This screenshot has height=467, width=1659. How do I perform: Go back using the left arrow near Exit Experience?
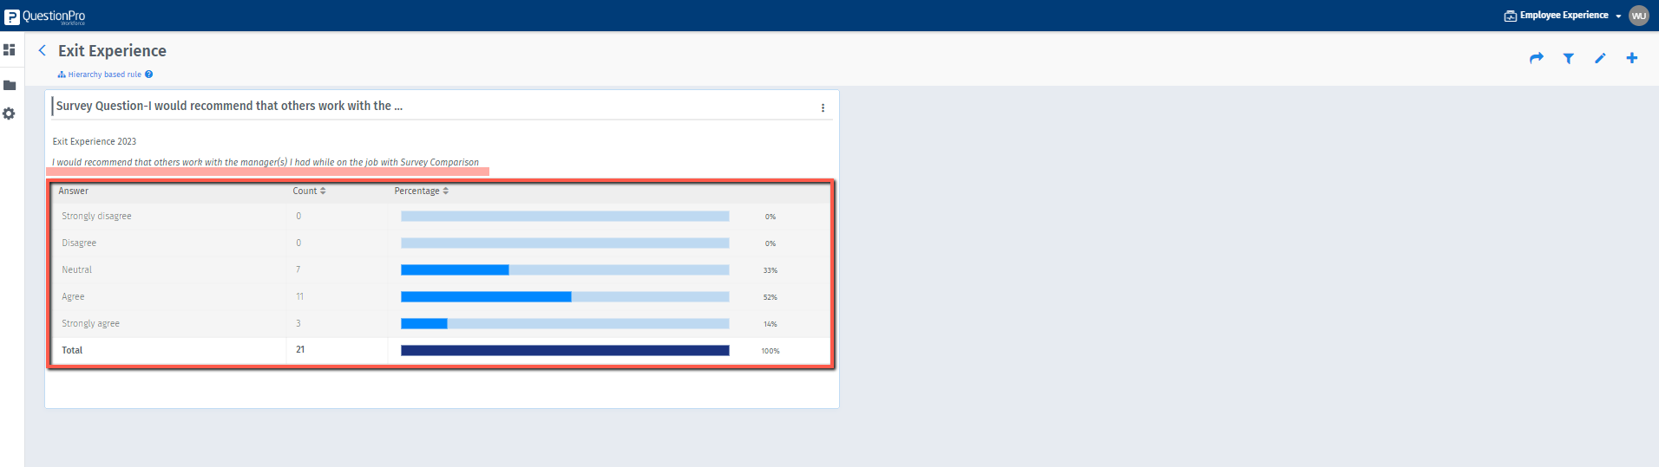tap(42, 50)
